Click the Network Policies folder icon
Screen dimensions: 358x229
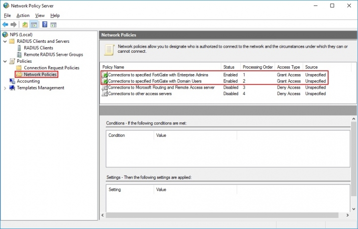coord(19,74)
